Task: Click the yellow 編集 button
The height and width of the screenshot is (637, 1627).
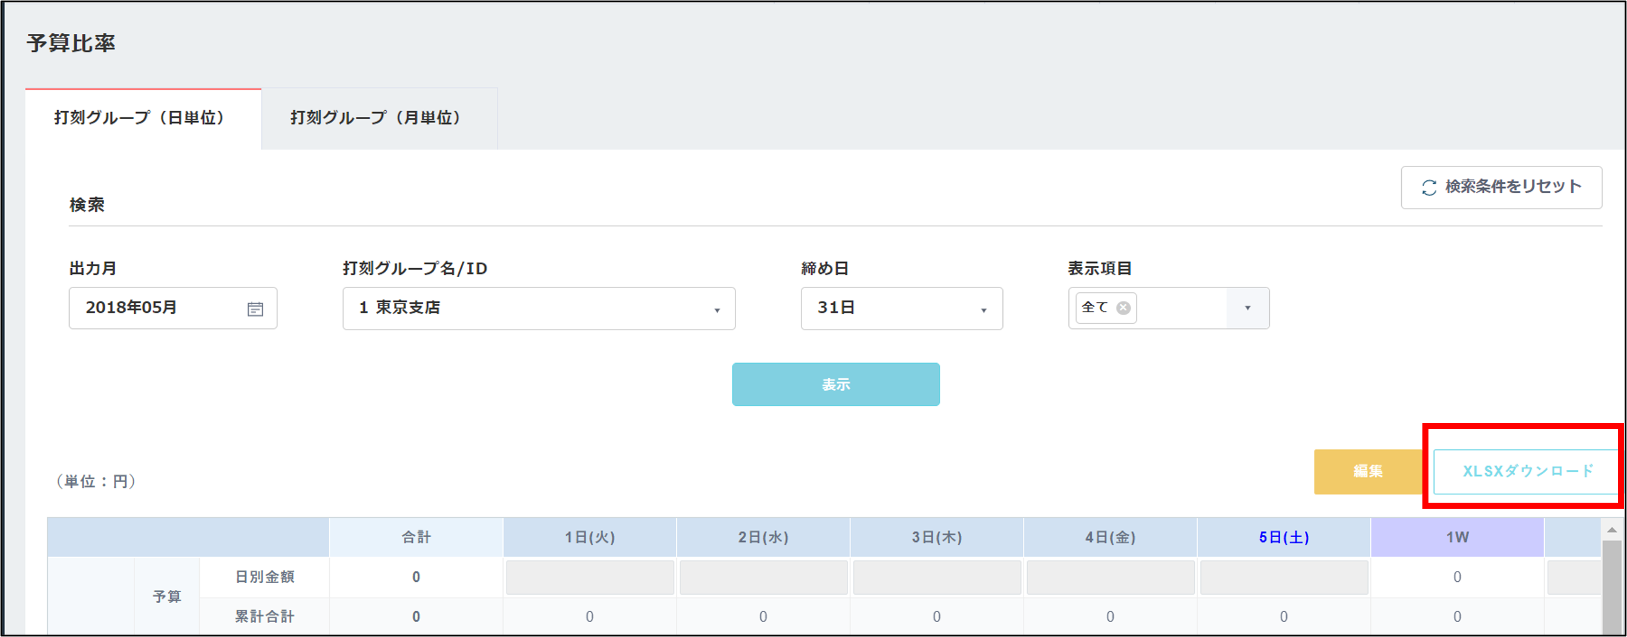Action: (1367, 471)
